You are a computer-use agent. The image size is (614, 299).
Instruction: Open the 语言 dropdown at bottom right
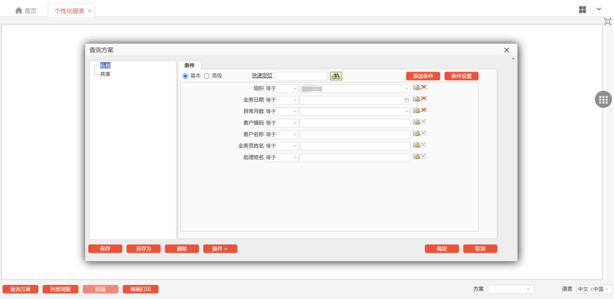594,289
